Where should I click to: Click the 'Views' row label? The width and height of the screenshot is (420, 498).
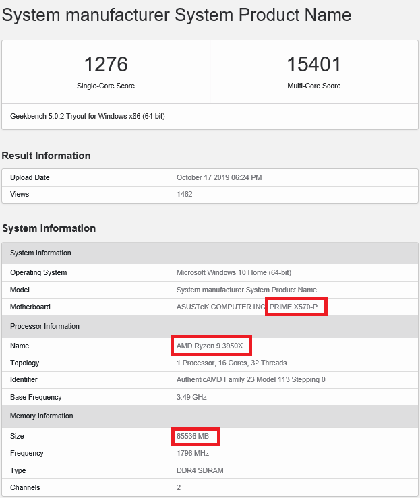[20, 194]
